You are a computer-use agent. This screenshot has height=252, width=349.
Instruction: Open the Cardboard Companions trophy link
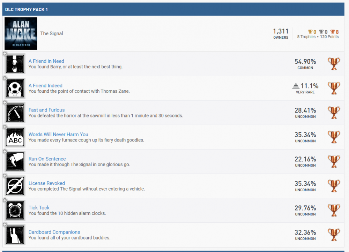tap(54, 232)
